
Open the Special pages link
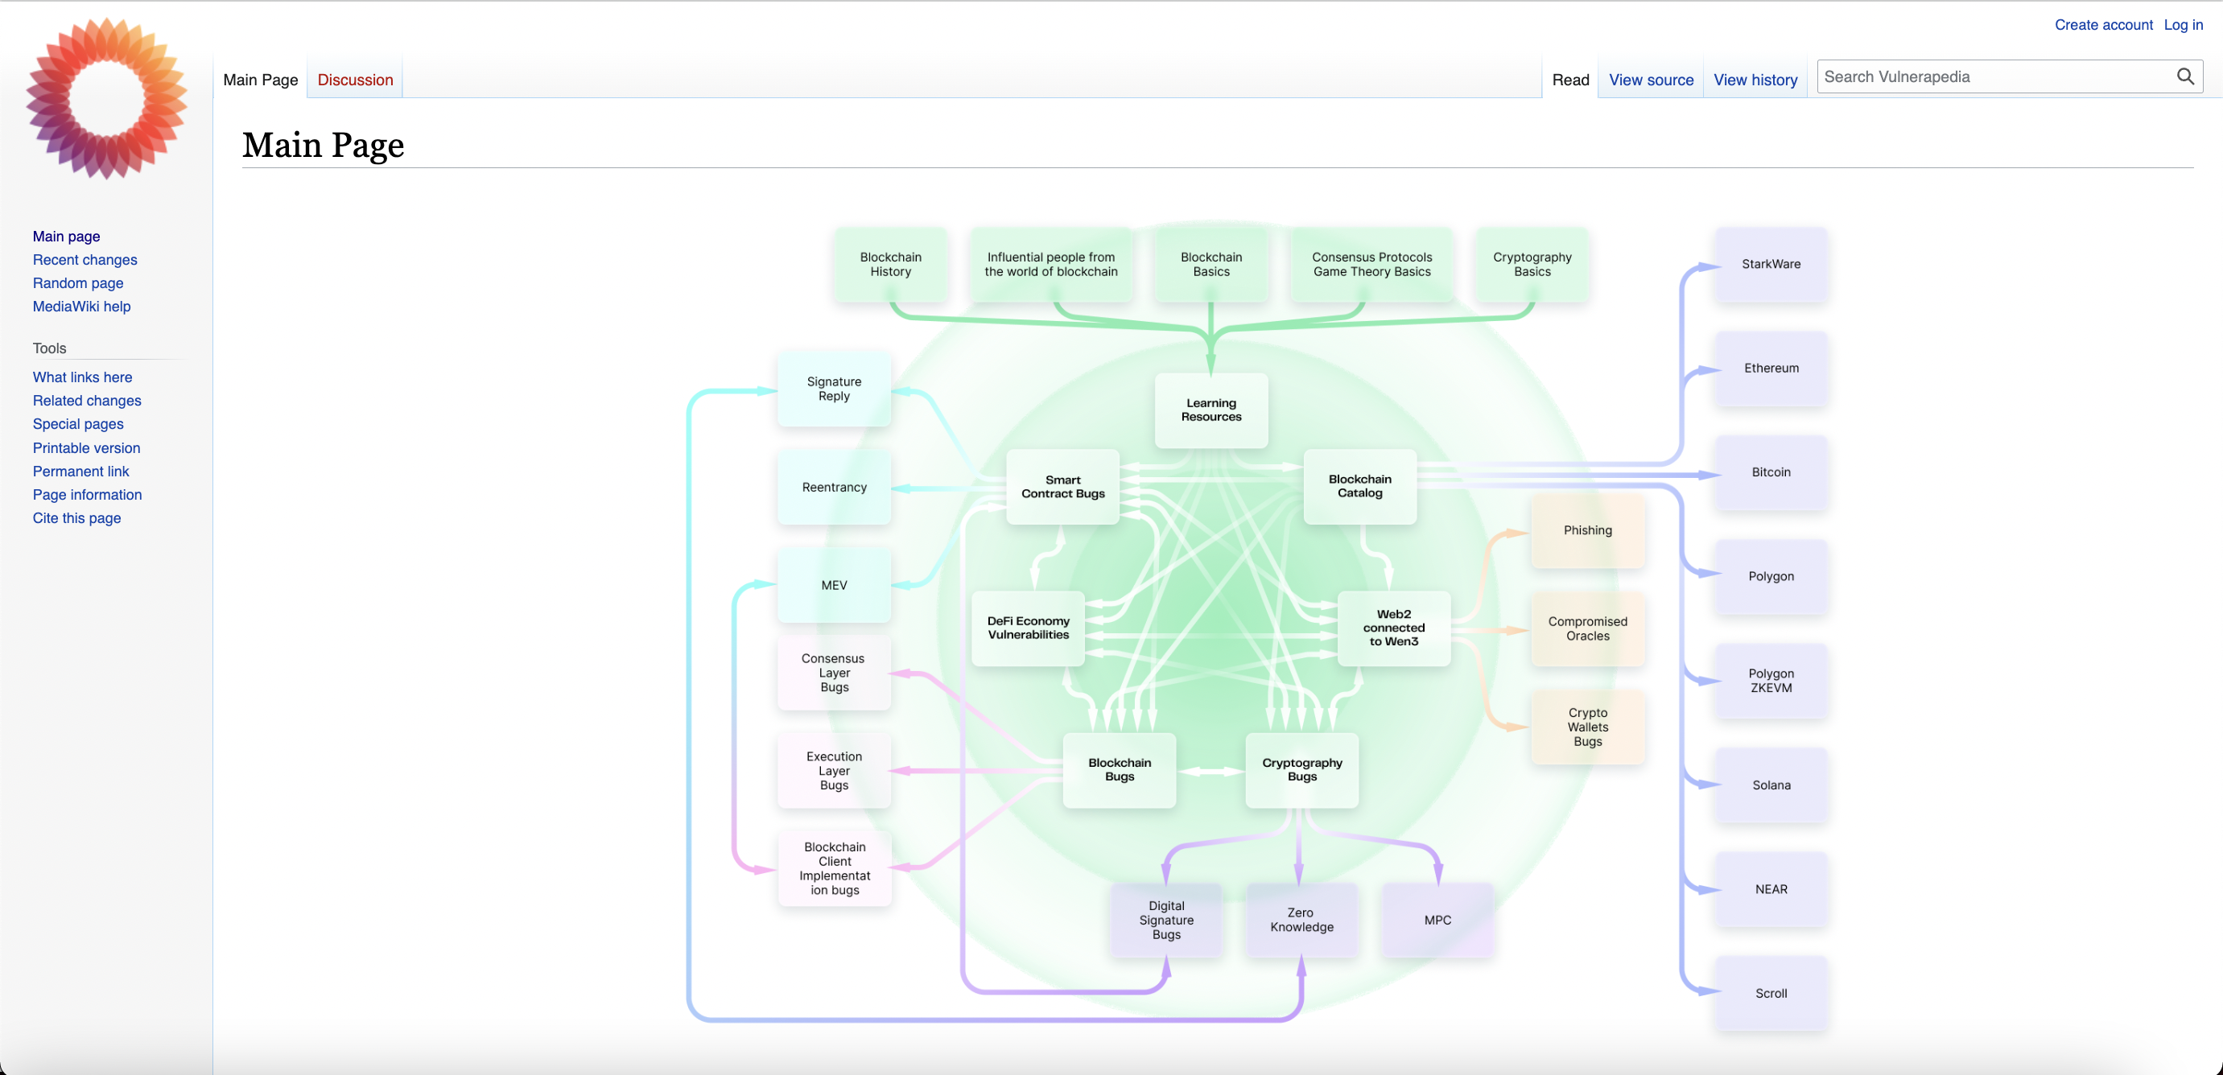point(77,423)
